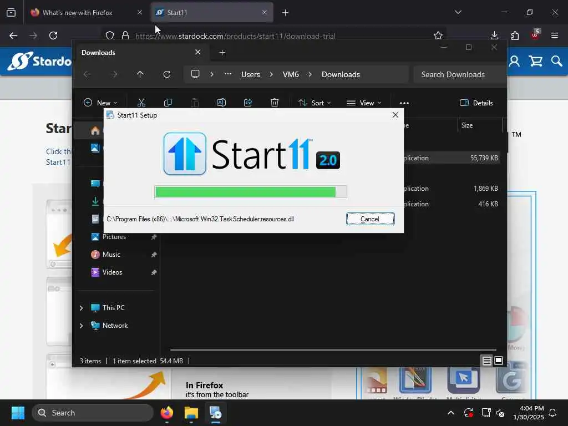Click Users in the Explorer breadcrumb

(x=251, y=74)
